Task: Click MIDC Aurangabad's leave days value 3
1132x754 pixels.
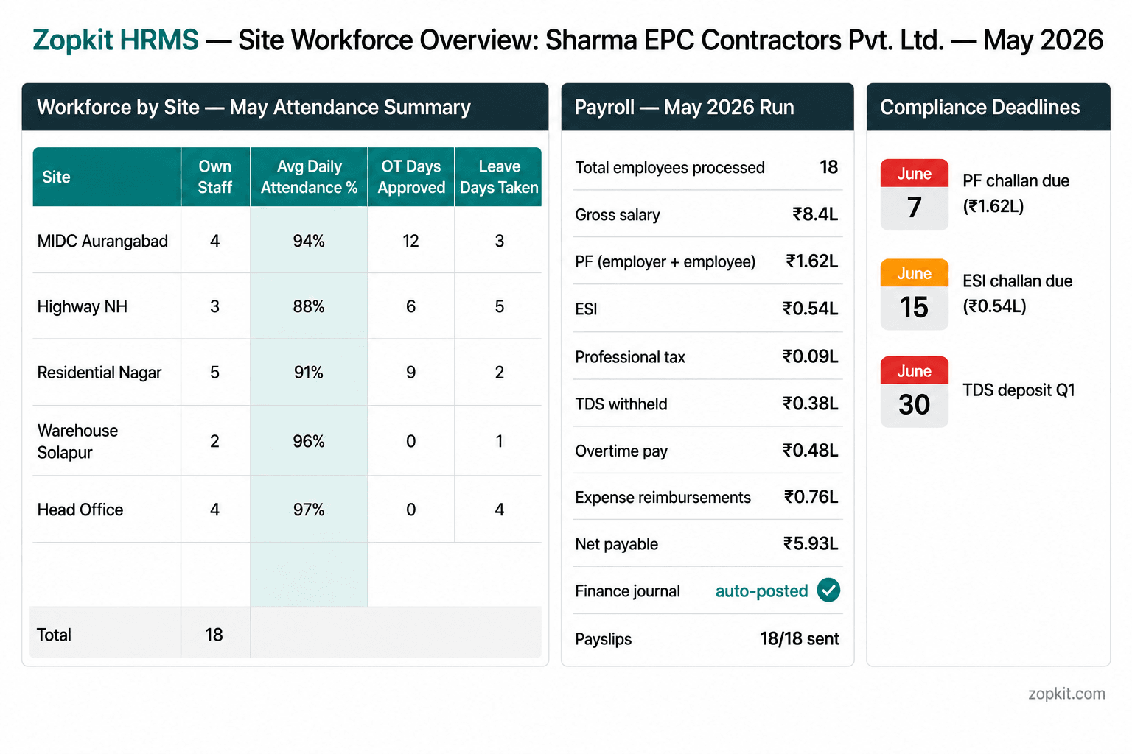Action: pyautogui.click(x=500, y=241)
